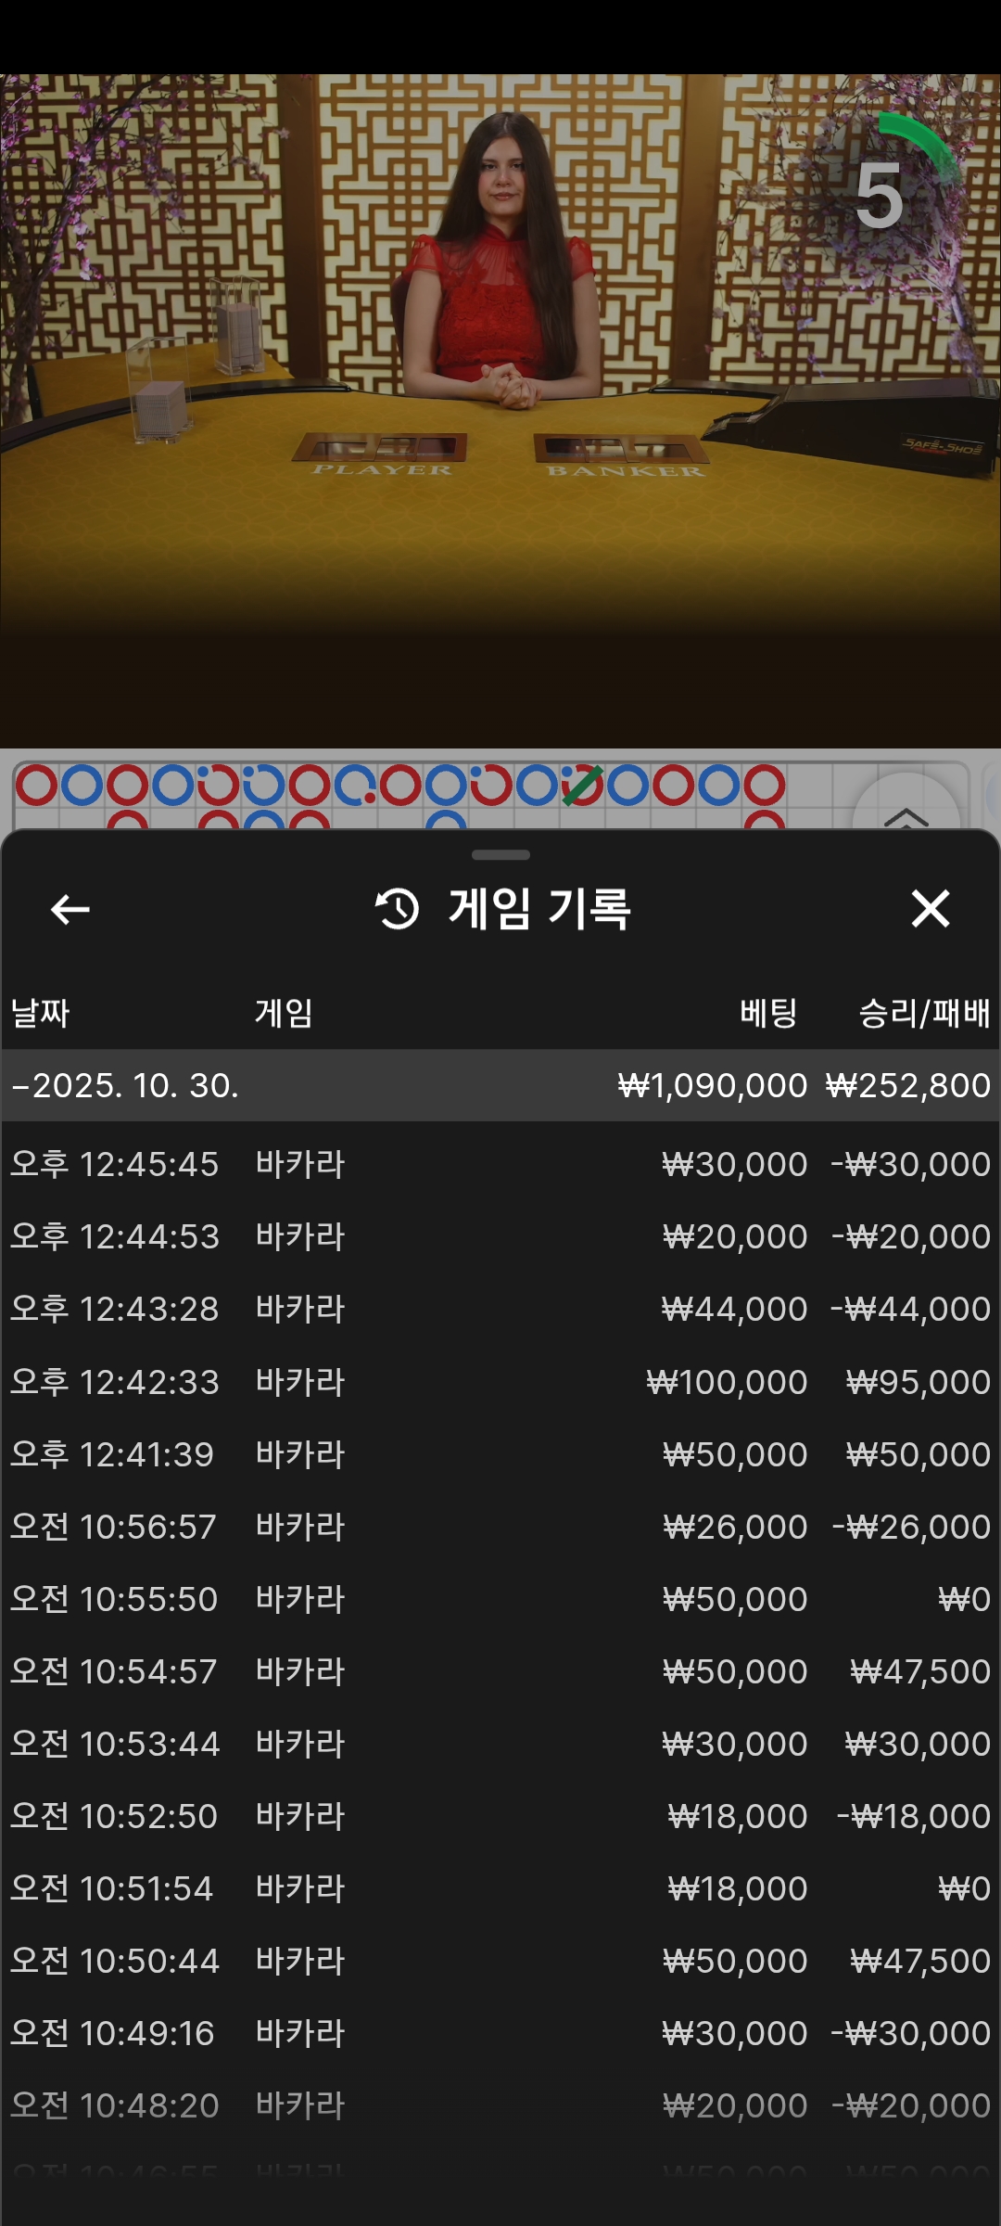Click the back arrow in game history
This screenshot has width=1001, height=2226.
[x=70, y=909]
